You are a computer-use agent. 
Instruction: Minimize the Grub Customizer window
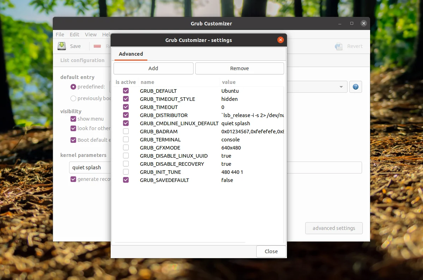coord(340,23)
